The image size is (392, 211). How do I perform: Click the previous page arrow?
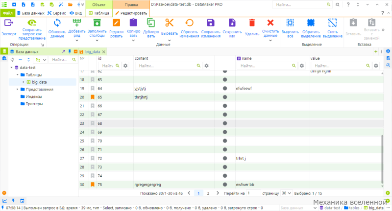[x=189, y=193]
